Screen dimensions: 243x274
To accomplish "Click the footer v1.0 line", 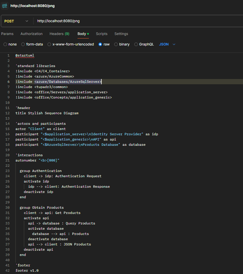I will click(27, 270).
